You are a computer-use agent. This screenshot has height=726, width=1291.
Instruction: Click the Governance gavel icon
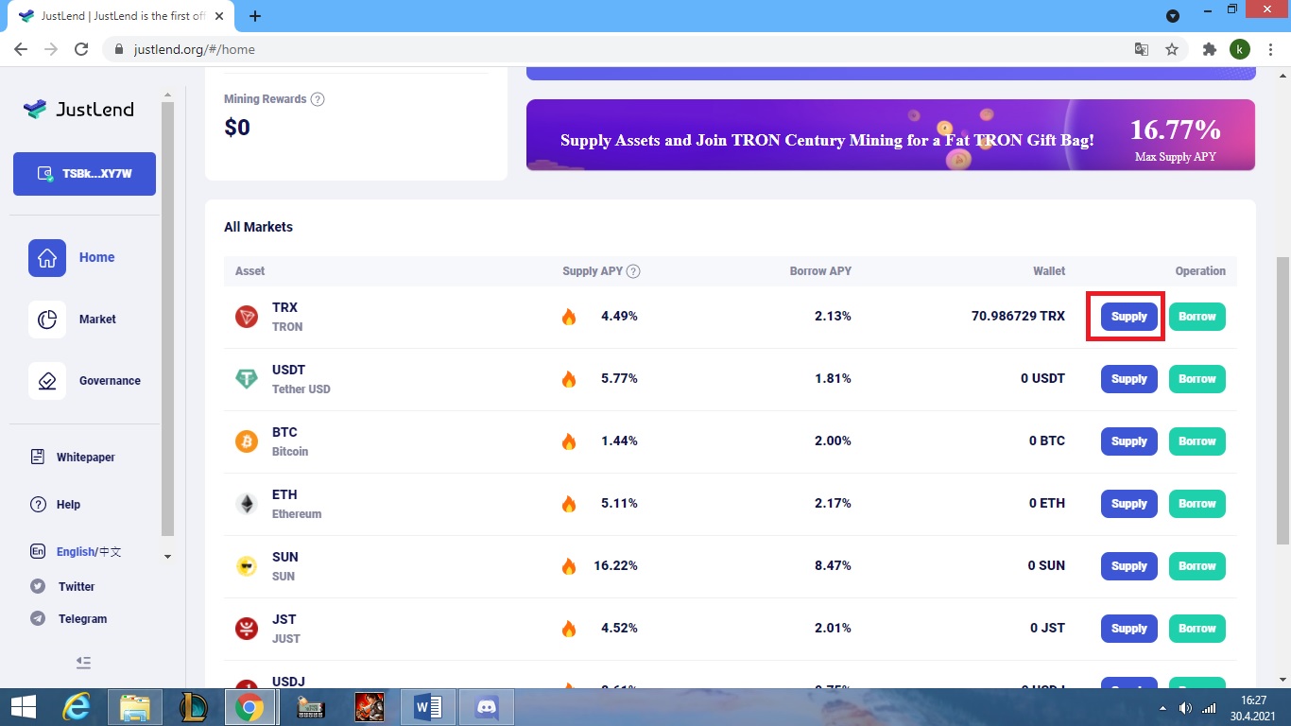(47, 381)
